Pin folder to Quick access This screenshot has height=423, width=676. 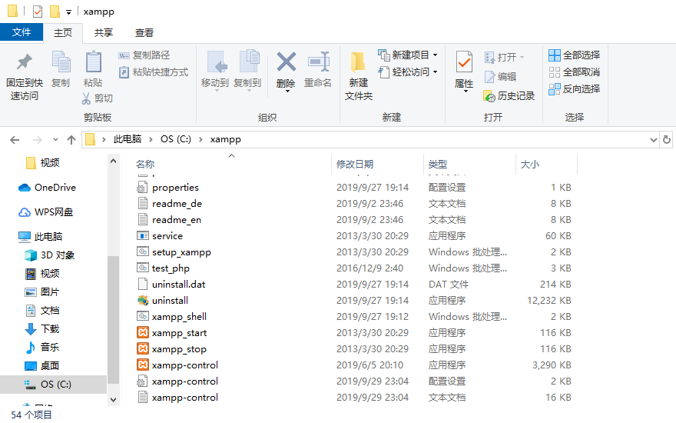click(x=24, y=77)
